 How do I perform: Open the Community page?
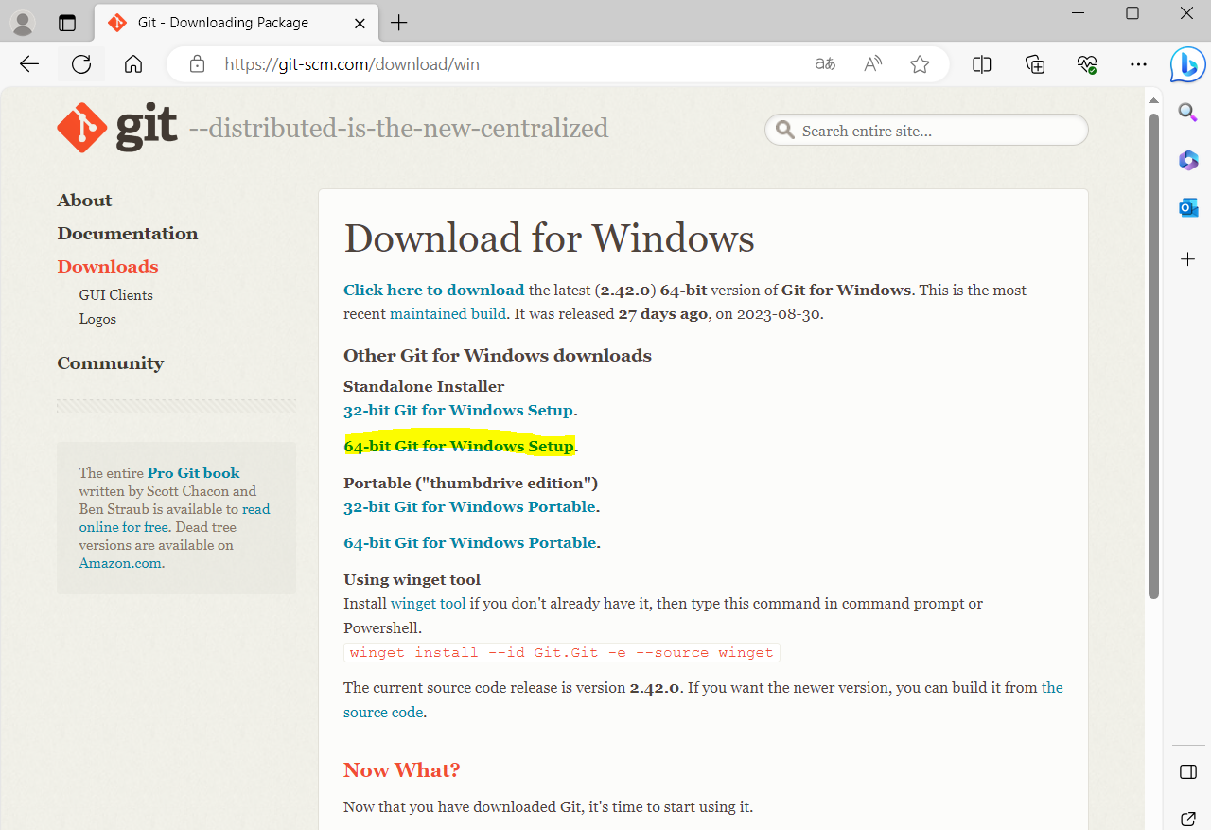(x=111, y=362)
